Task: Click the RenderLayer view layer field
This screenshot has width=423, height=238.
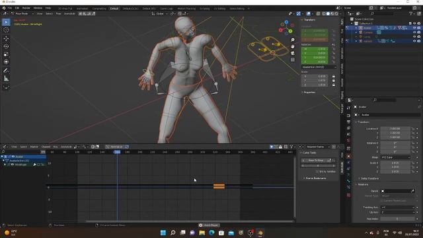Action: (397, 8)
